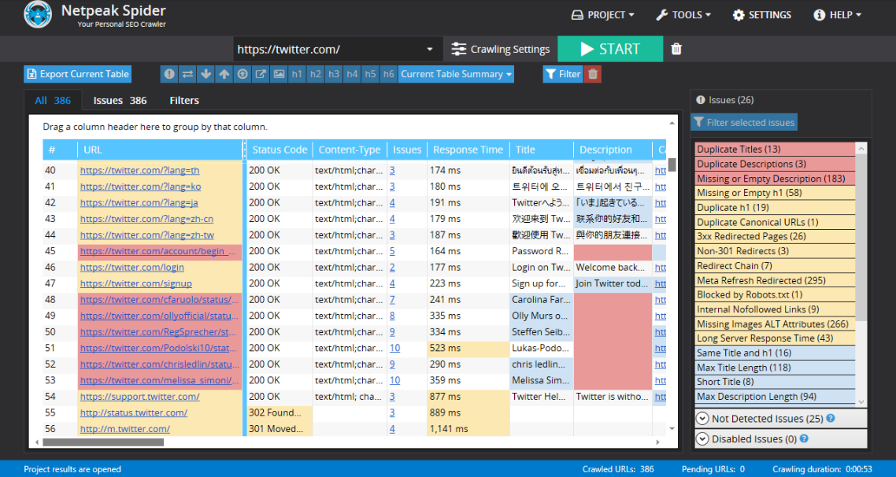This screenshot has width=896, height=477.
Task: Expand the Disabled Issues (0) section
Action: 780,438
